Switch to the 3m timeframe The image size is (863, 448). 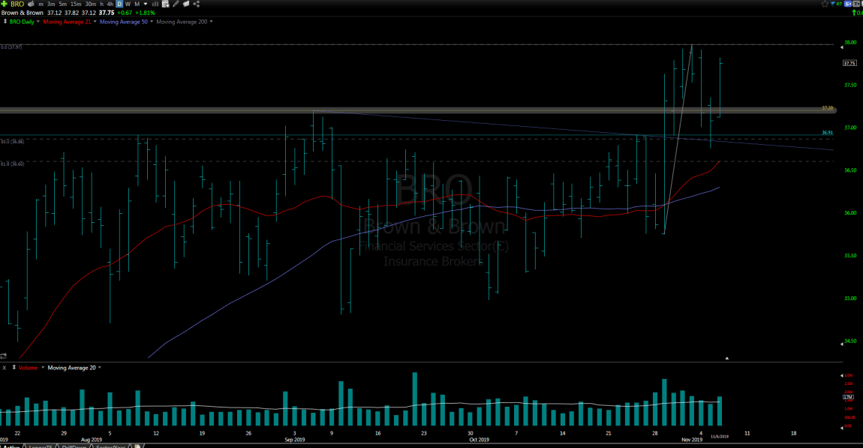50,4
